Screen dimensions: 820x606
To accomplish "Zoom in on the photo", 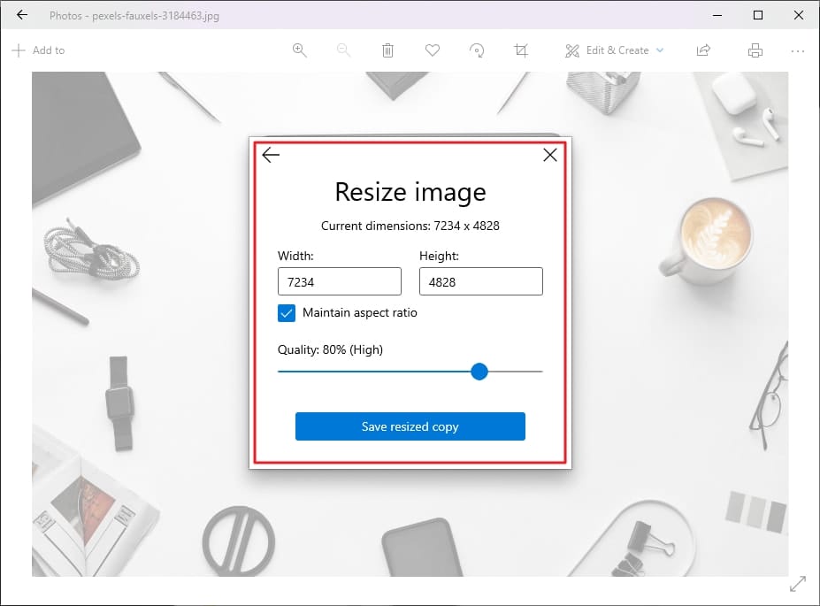I will tap(300, 50).
